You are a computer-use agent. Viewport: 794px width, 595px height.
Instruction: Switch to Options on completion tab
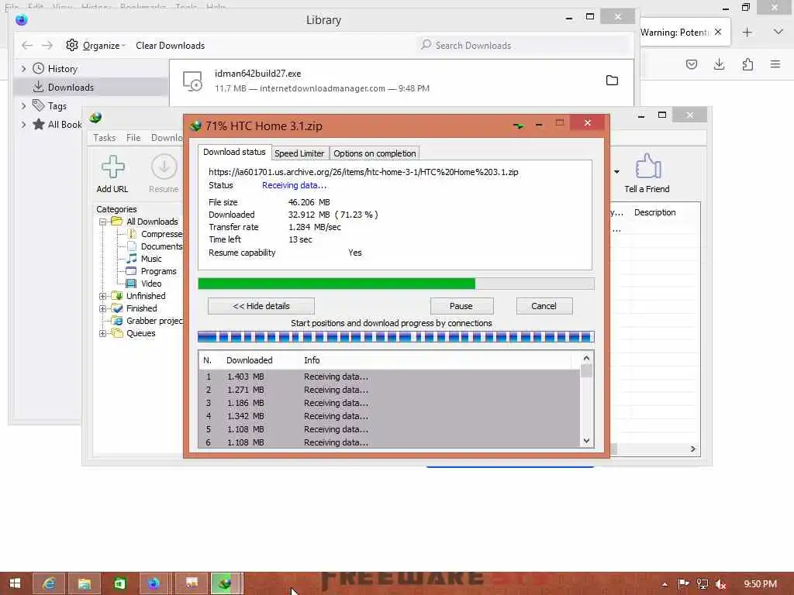pos(375,153)
